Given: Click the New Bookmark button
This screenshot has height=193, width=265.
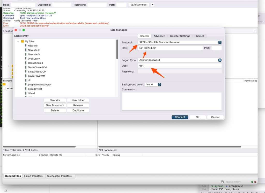Looking at the screenshot, I should (55, 105).
